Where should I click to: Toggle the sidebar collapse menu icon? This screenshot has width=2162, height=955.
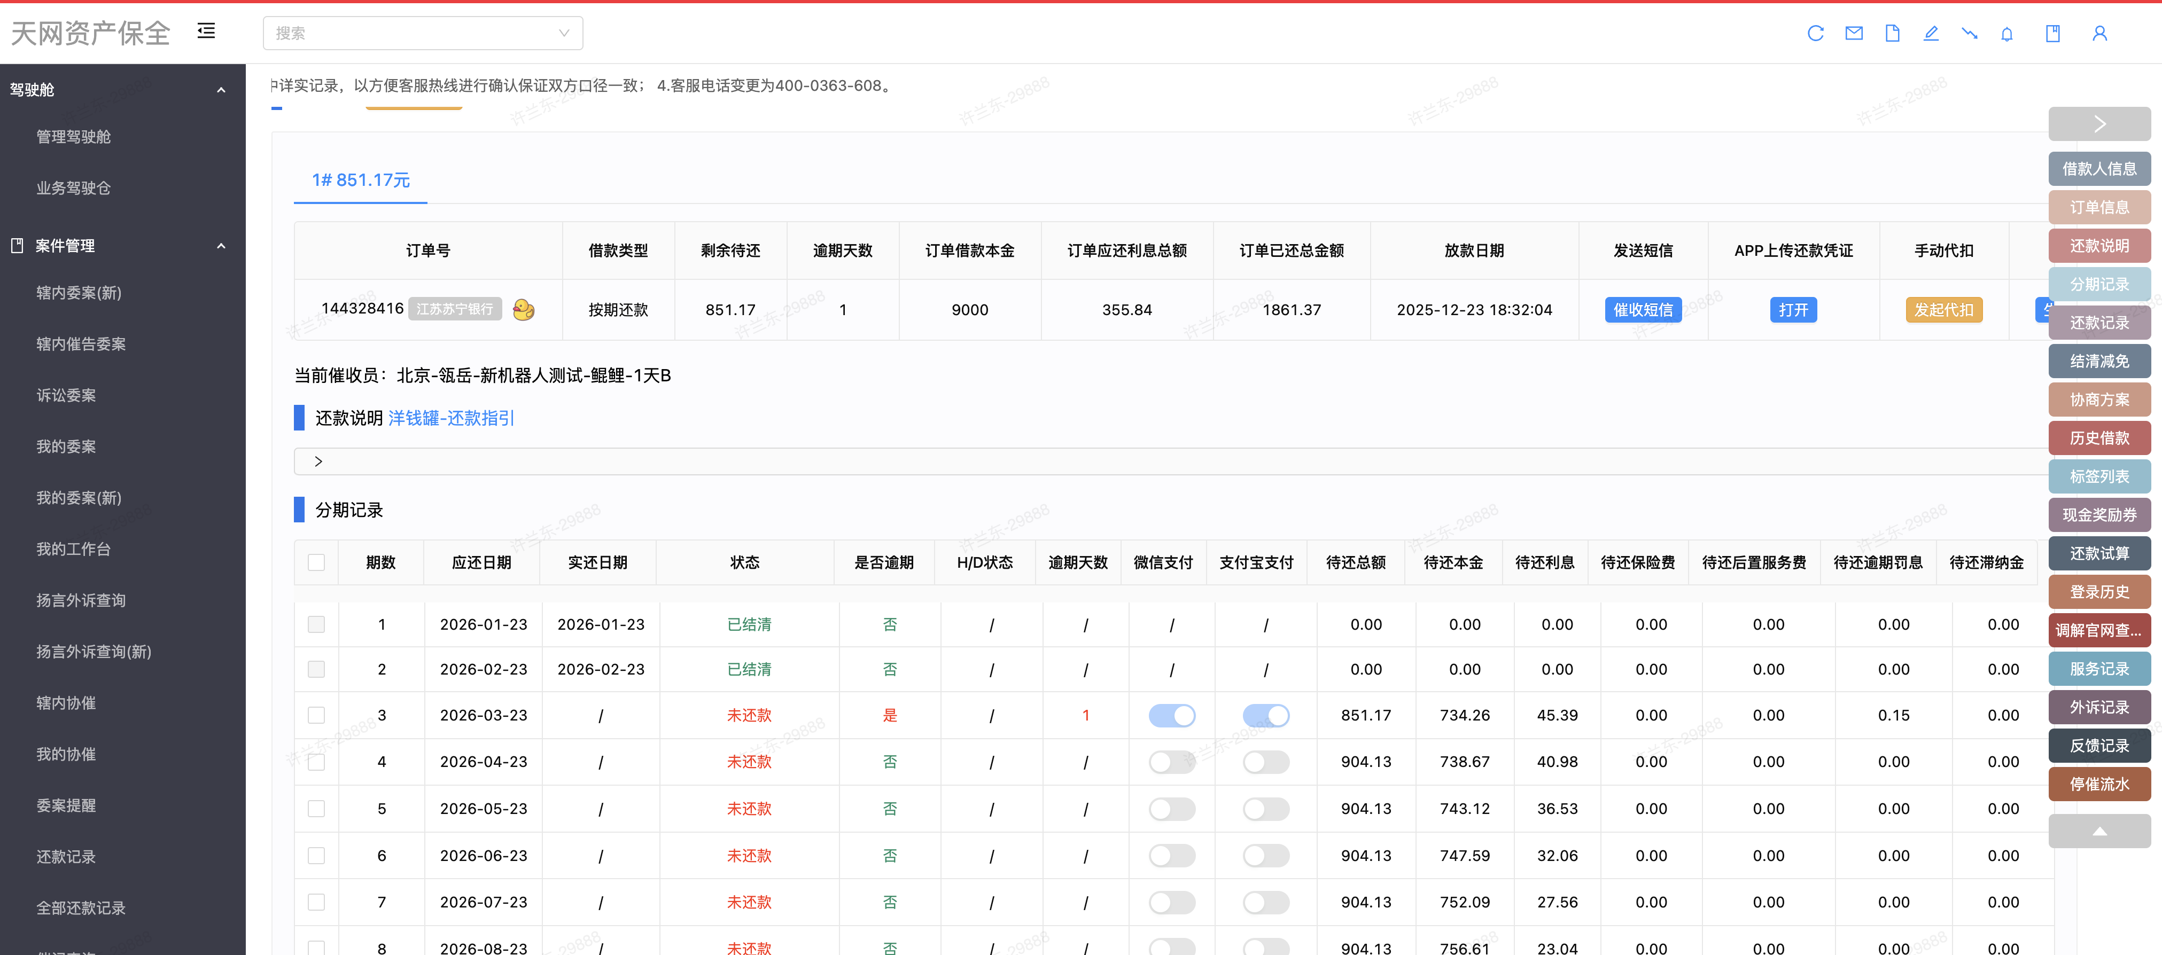point(206,32)
